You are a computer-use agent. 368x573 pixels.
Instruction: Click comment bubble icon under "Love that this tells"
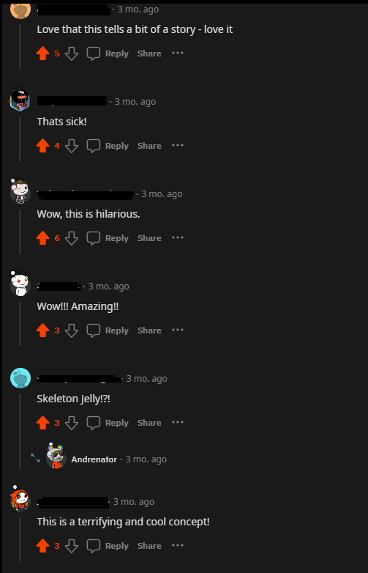94,53
